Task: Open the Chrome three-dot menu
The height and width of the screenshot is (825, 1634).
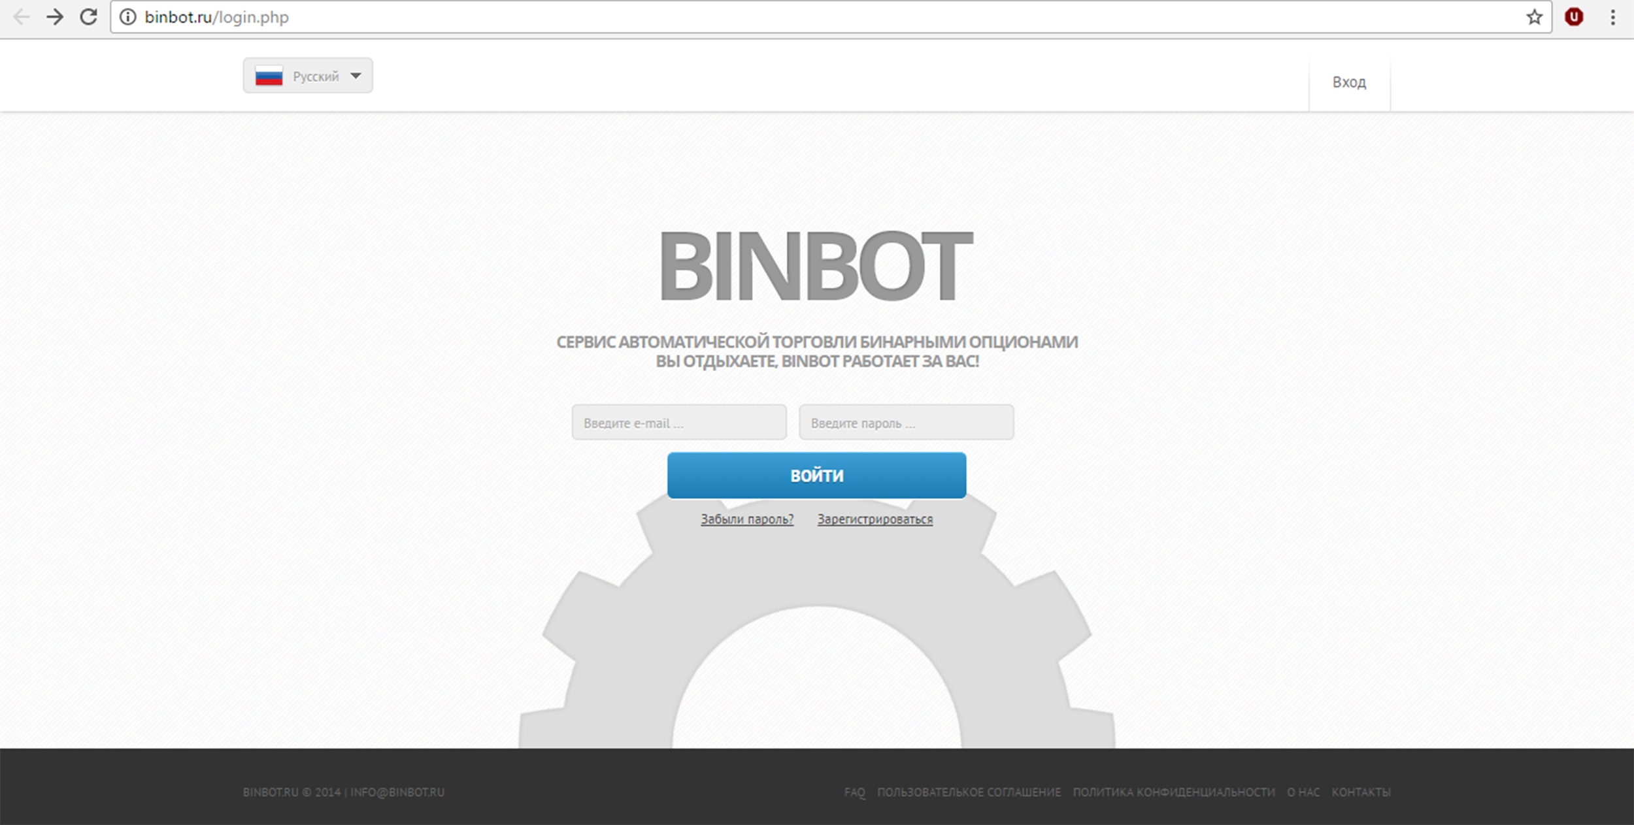Action: [x=1613, y=17]
